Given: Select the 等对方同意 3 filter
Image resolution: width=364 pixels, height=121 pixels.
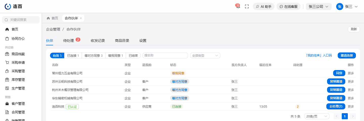Looking at the screenshot, I should pos(94,55).
